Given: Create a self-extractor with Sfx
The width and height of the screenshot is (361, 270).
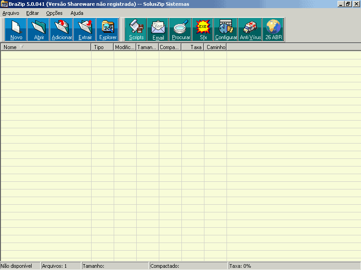Looking at the screenshot, I should coord(203,30).
